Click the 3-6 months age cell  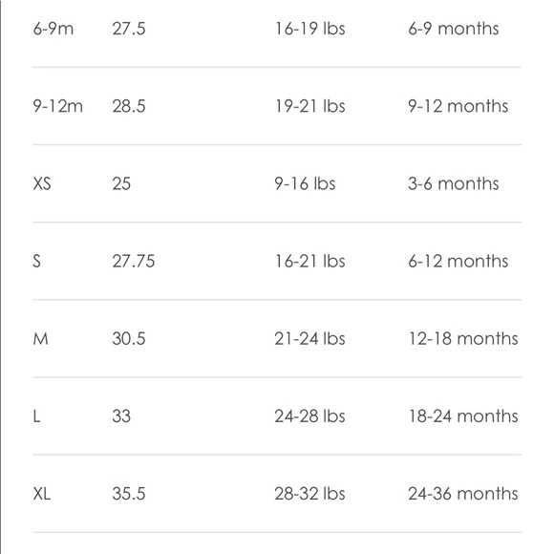coord(454,183)
